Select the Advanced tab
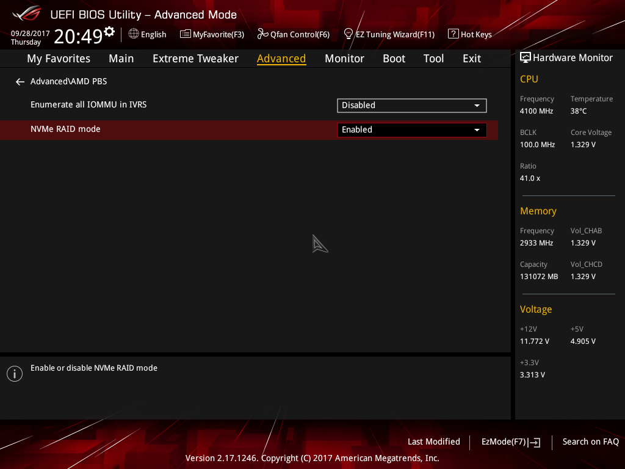625x469 pixels. click(x=281, y=59)
